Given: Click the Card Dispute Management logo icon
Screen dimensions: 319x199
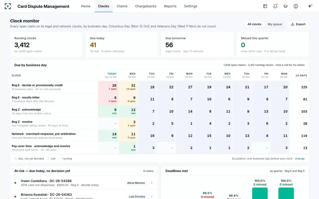Looking at the screenshot, I should [x=8, y=6].
